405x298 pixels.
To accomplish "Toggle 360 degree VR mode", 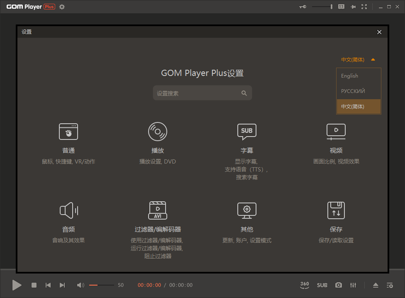I will [x=305, y=285].
